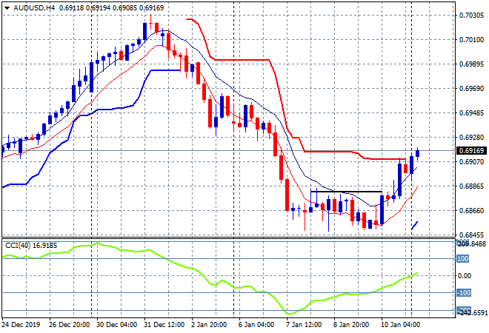Screen dimensions: 489x333
Task: Click the 0.69690 price axis label
Action: (471, 89)
